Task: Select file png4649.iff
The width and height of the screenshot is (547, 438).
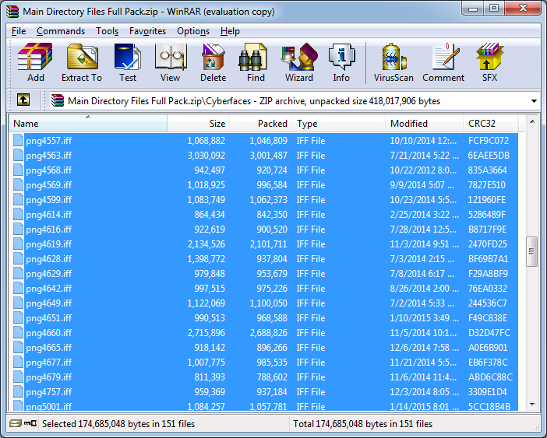Action: tap(263, 303)
